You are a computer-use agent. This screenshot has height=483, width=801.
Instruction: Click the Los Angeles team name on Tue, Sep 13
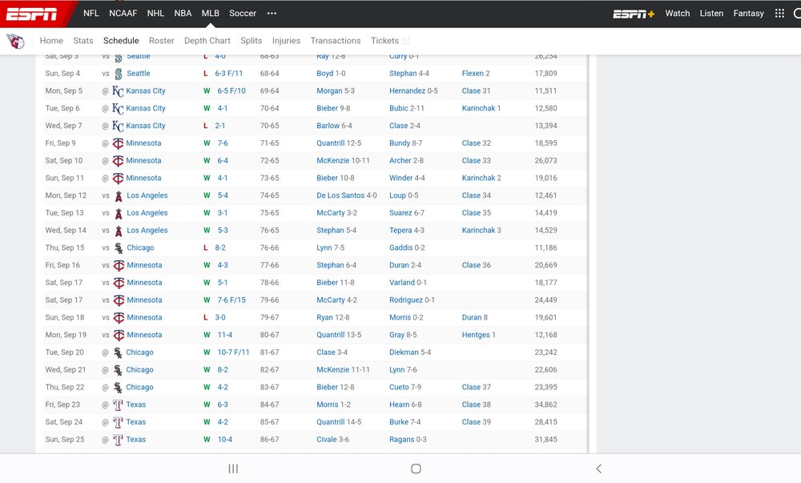(x=147, y=213)
